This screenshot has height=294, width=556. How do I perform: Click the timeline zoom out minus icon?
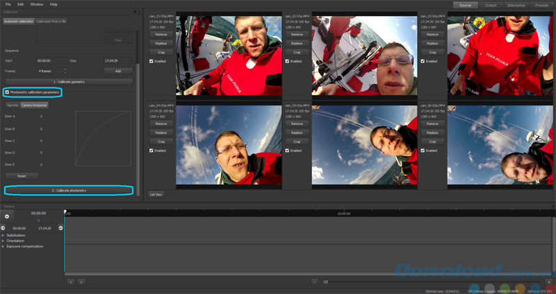pos(315,282)
